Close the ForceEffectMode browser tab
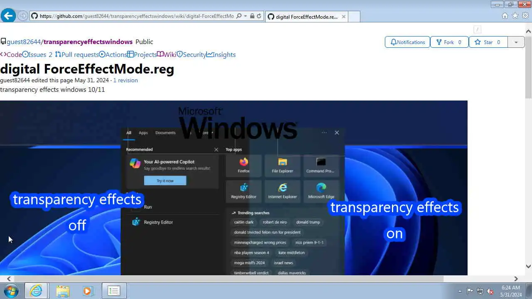The width and height of the screenshot is (532, 299). pyautogui.click(x=343, y=17)
